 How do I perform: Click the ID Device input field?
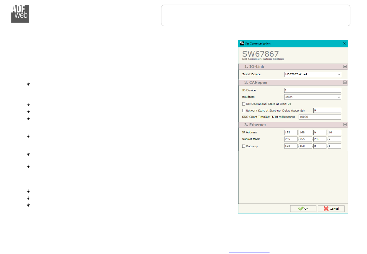pyautogui.click(x=313, y=90)
